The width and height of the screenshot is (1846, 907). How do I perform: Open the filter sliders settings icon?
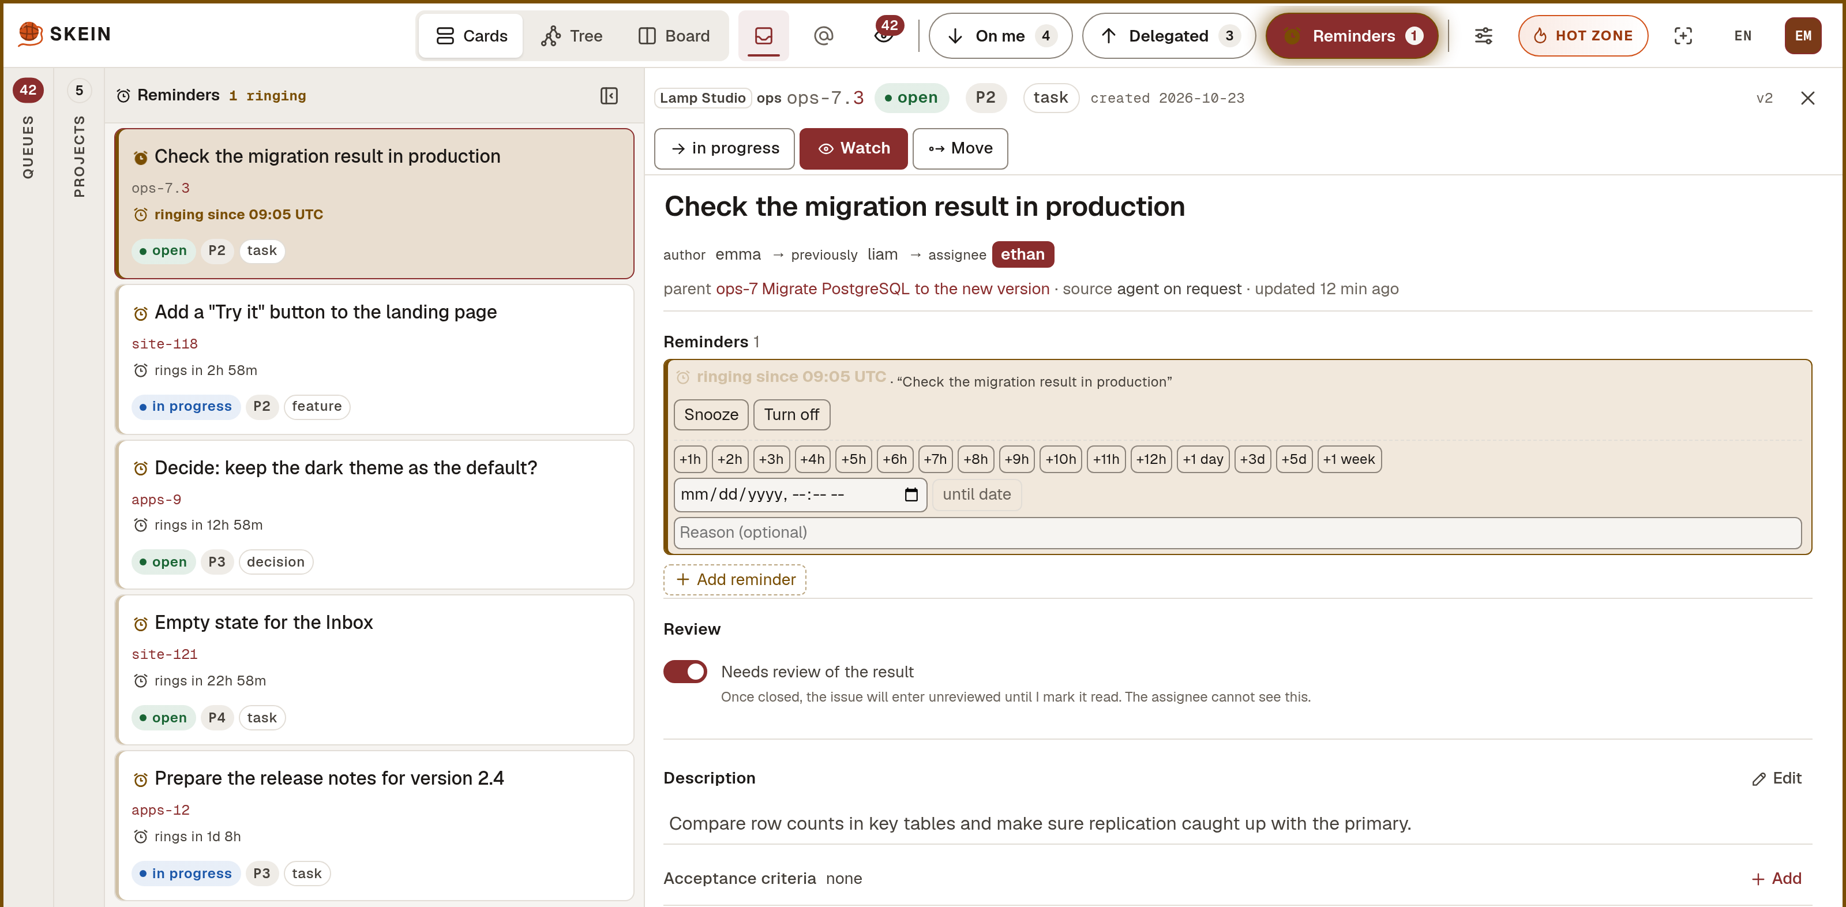pos(1483,36)
